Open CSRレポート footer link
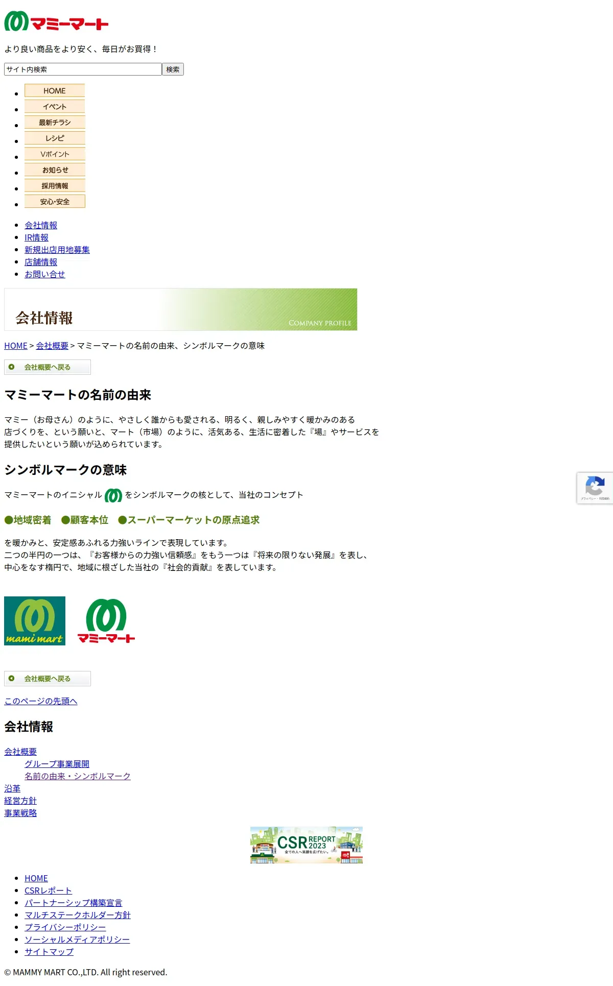 pyautogui.click(x=48, y=891)
